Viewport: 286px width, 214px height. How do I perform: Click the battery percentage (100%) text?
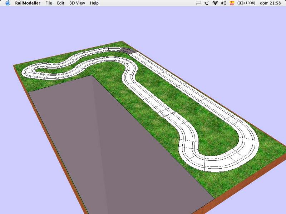(x=250, y=3)
